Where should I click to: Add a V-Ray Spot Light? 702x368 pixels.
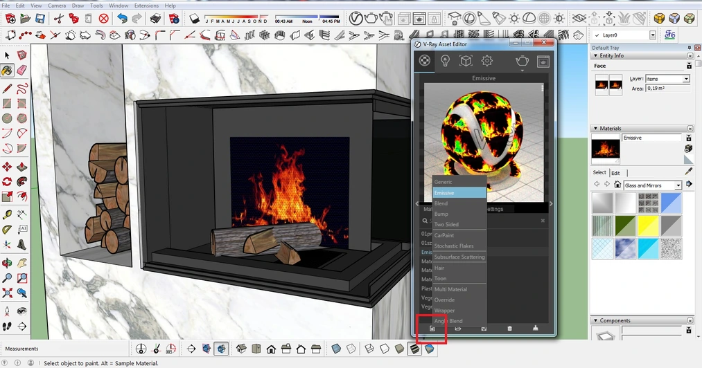[484, 19]
